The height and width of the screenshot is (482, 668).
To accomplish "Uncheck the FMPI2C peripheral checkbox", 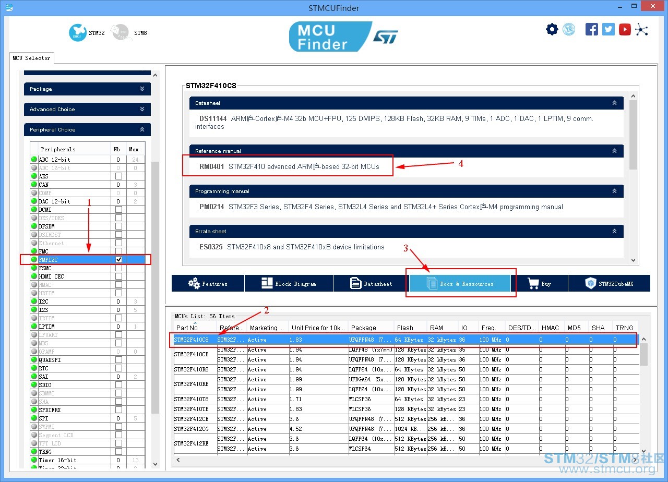I will (118, 260).
